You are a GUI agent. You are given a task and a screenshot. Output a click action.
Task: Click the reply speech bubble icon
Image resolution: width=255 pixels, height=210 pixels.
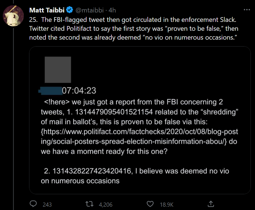click(x=33, y=204)
